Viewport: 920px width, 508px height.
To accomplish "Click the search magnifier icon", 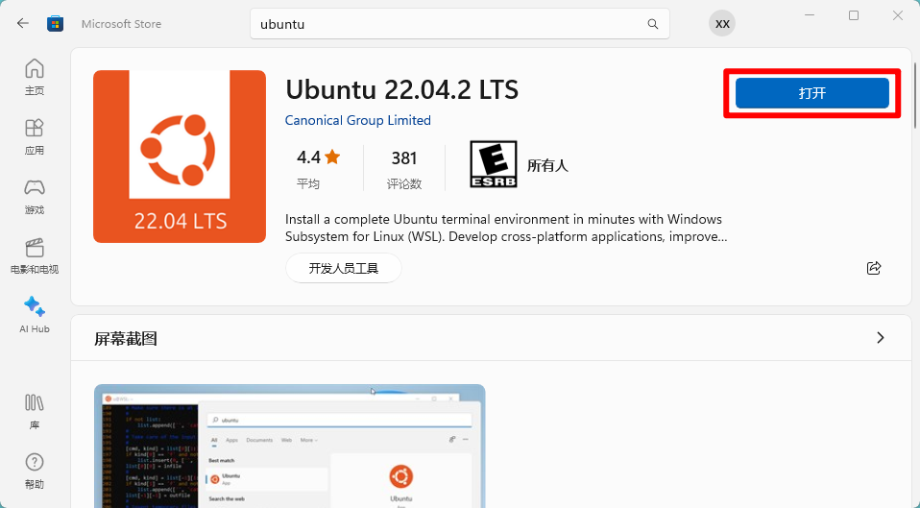I will click(652, 24).
